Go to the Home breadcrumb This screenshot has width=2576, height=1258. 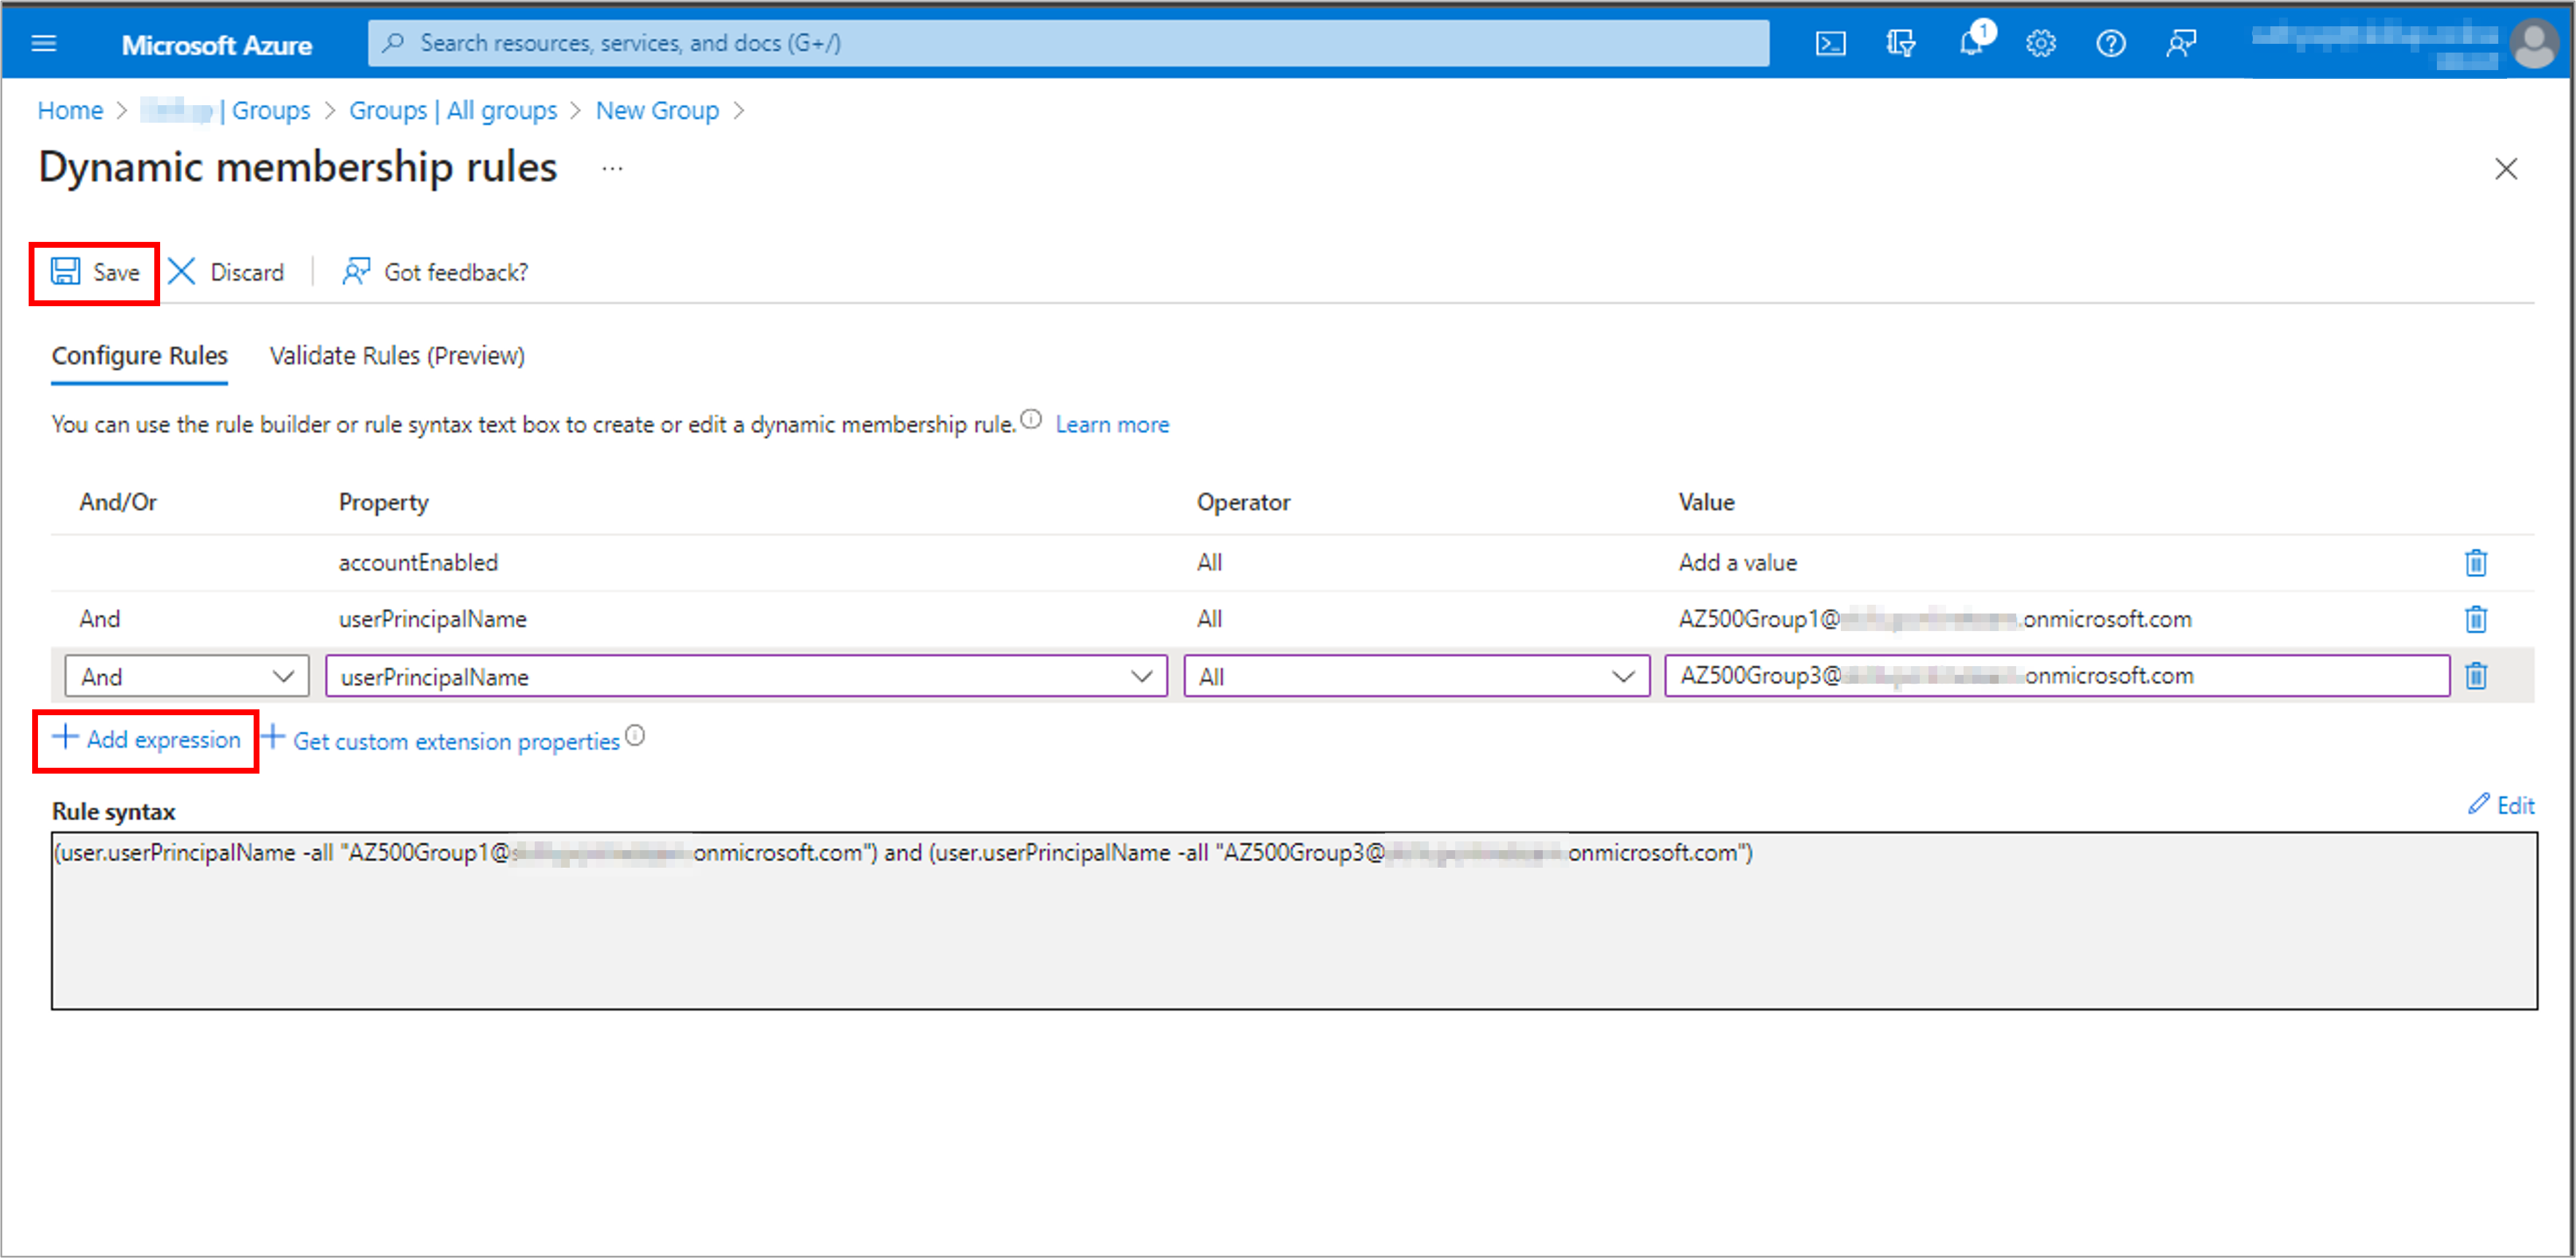tap(70, 110)
